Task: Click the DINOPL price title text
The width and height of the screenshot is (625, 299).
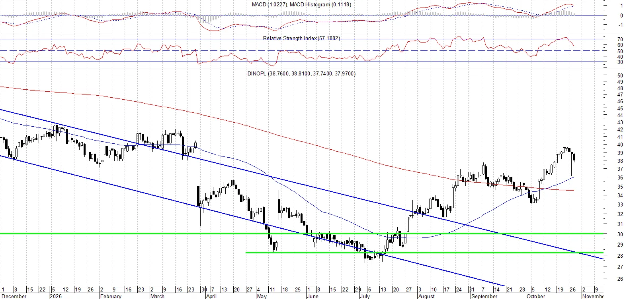Action: click(301, 73)
